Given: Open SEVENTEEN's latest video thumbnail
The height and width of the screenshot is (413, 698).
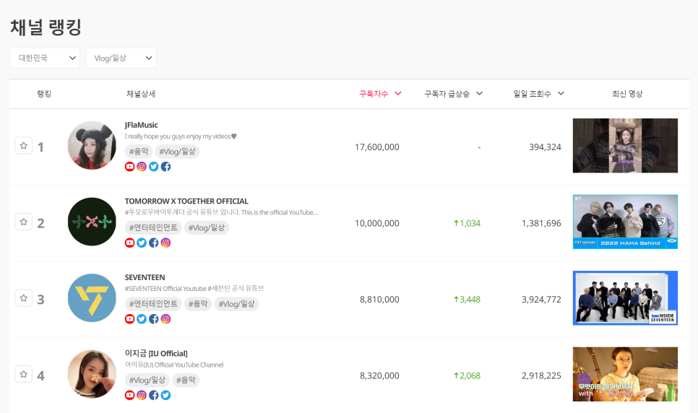Looking at the screenshot, I should pos(625,298).
